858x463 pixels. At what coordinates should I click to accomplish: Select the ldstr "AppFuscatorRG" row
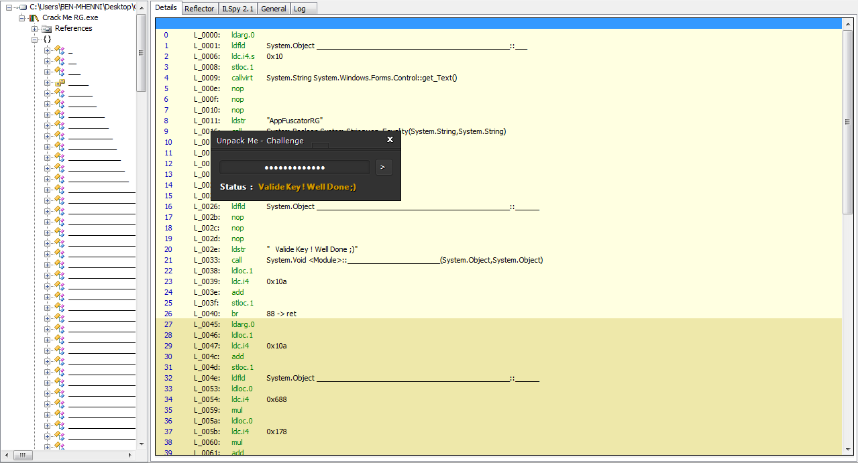pyautogui.click(x=498, y=121)
